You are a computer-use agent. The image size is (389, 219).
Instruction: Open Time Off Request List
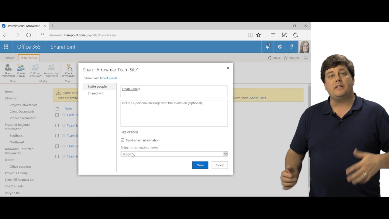tap(20, 180)
